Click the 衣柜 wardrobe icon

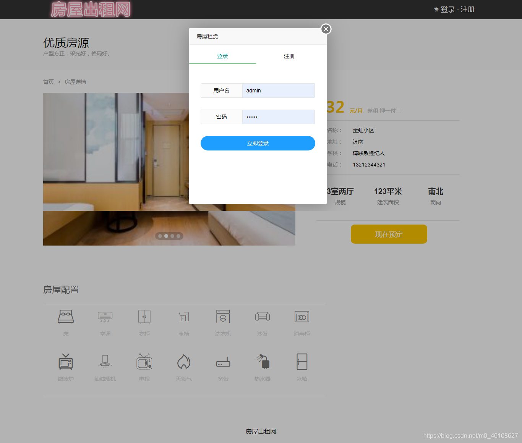click(144, 317)
